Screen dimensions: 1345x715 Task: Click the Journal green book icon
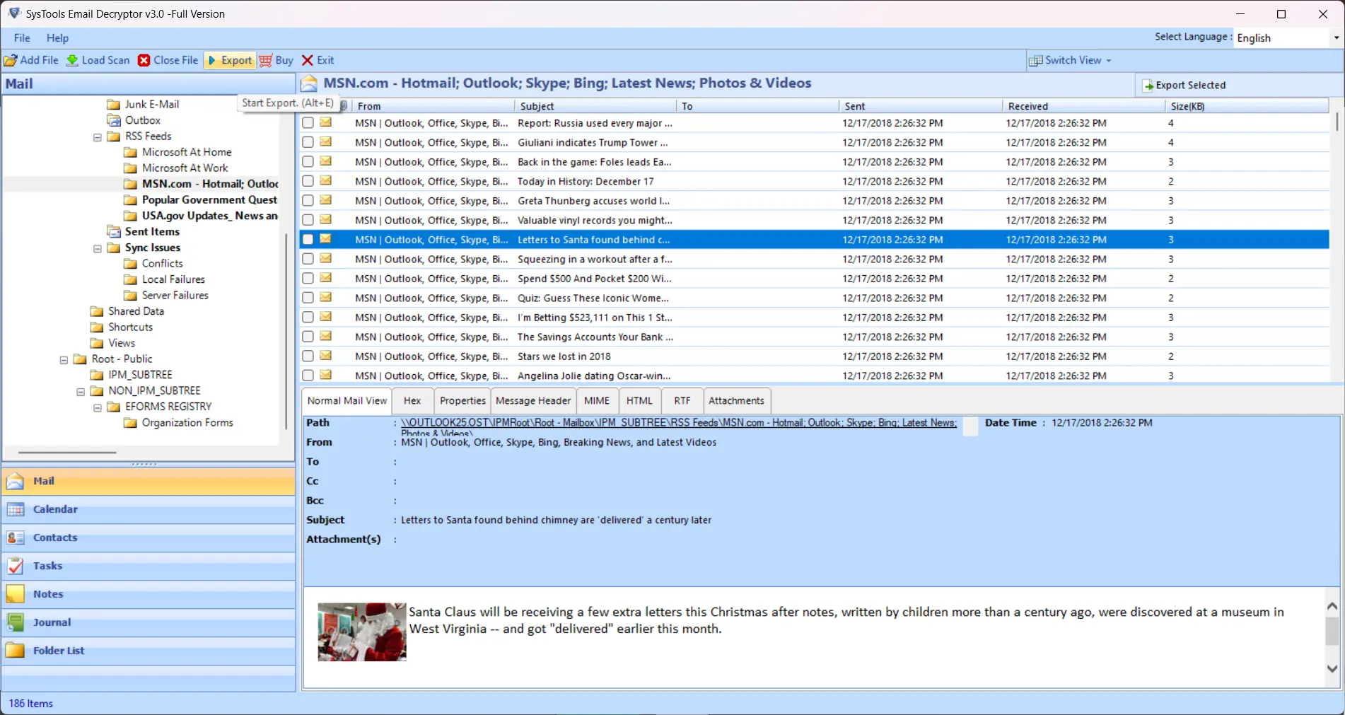(15, 622)
